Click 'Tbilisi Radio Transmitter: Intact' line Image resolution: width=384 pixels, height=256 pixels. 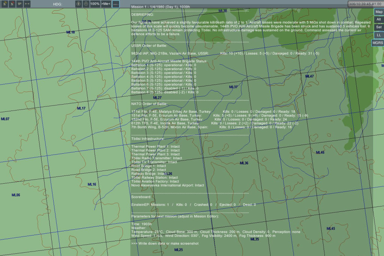click(x=156, y=158)
